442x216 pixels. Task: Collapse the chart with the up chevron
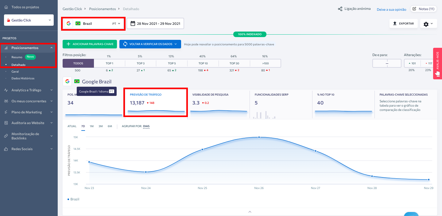250,212
